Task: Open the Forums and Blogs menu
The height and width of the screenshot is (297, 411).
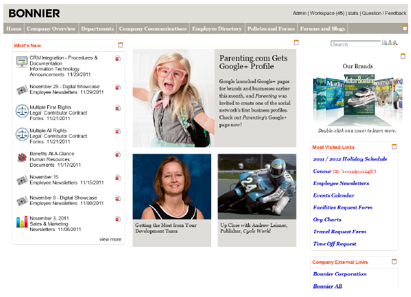Action: (322, 28)
